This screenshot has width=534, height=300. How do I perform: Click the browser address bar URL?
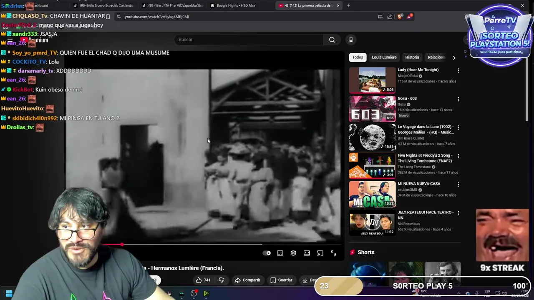point(157,17)
